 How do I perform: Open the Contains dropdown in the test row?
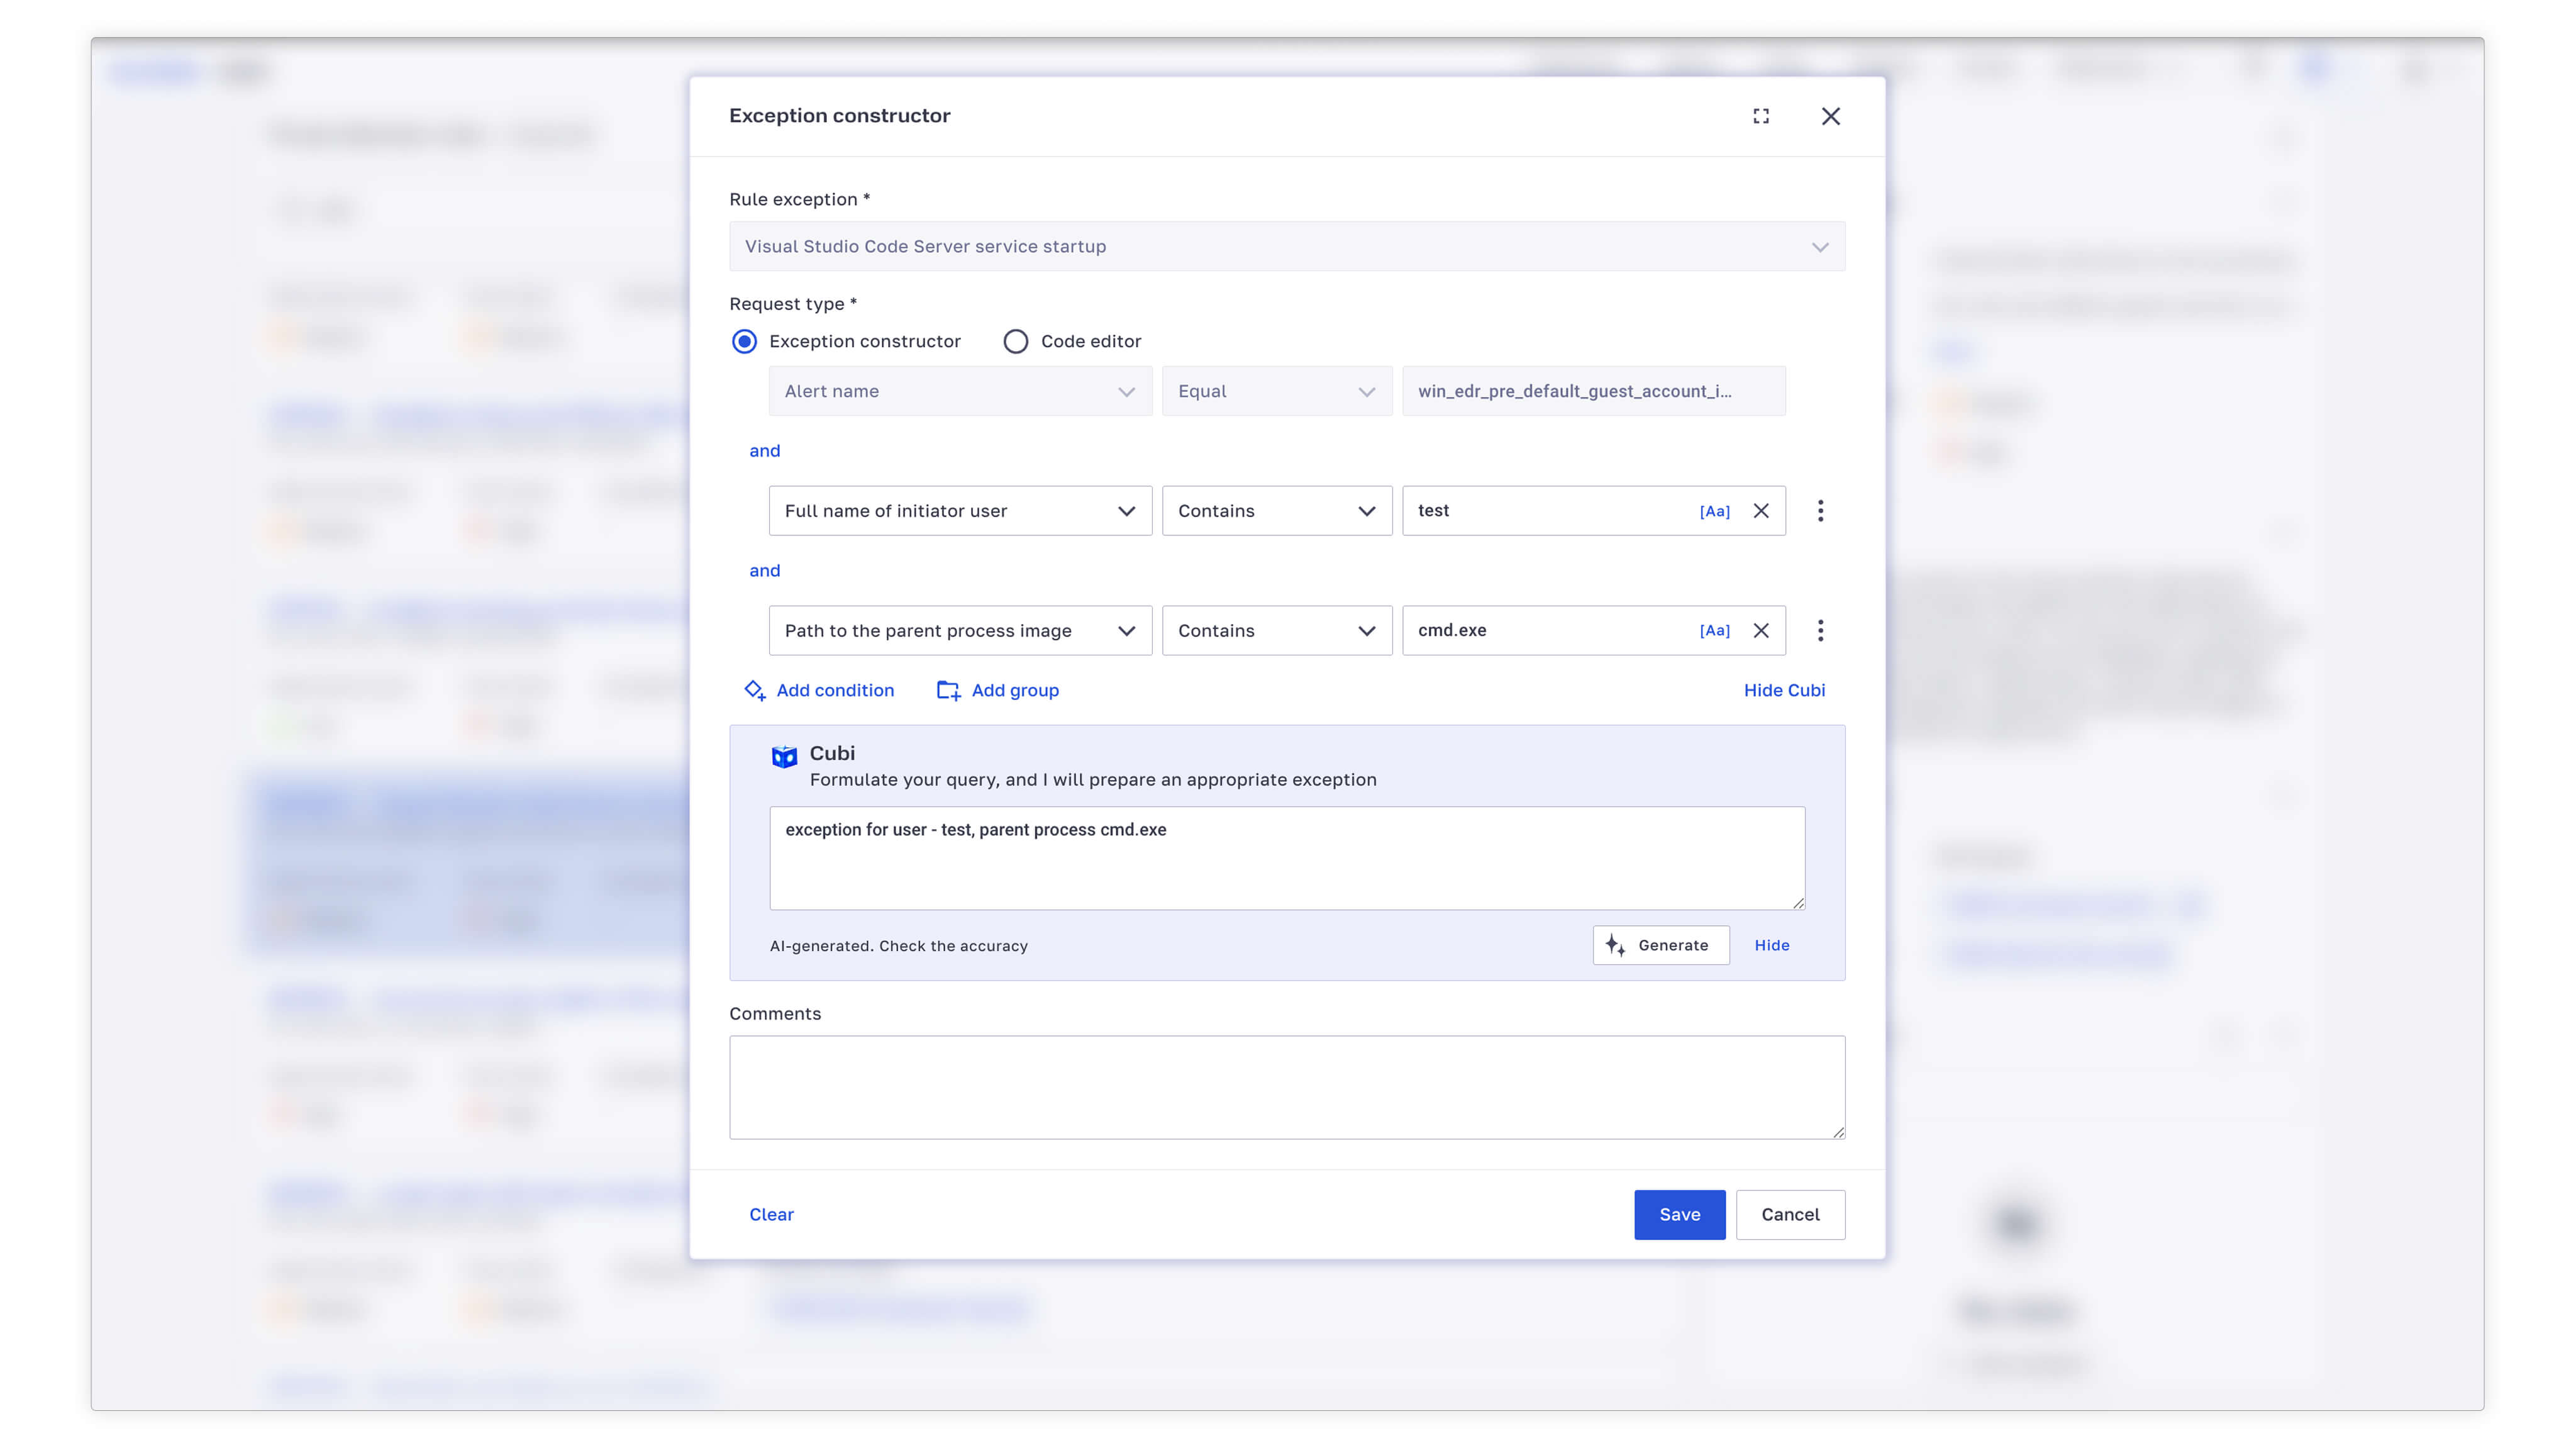(x=1277, y=511)
